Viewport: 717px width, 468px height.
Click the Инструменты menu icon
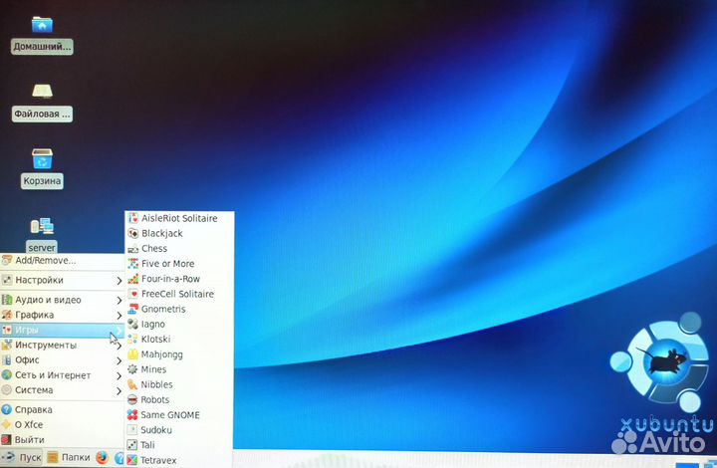(6, 345)
